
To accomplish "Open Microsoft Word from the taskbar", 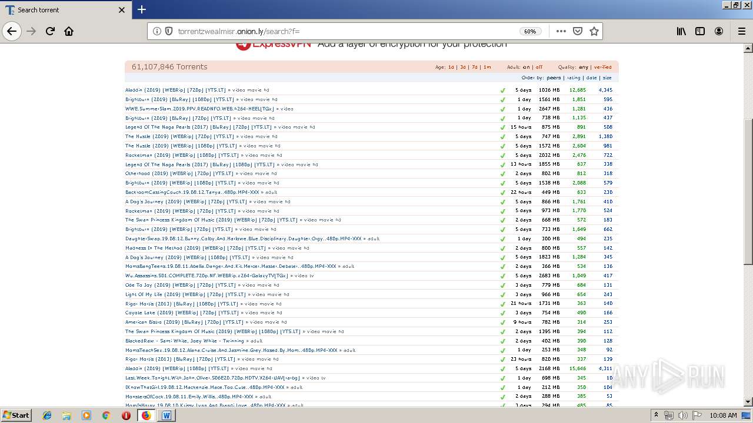I will pos(166,415).
